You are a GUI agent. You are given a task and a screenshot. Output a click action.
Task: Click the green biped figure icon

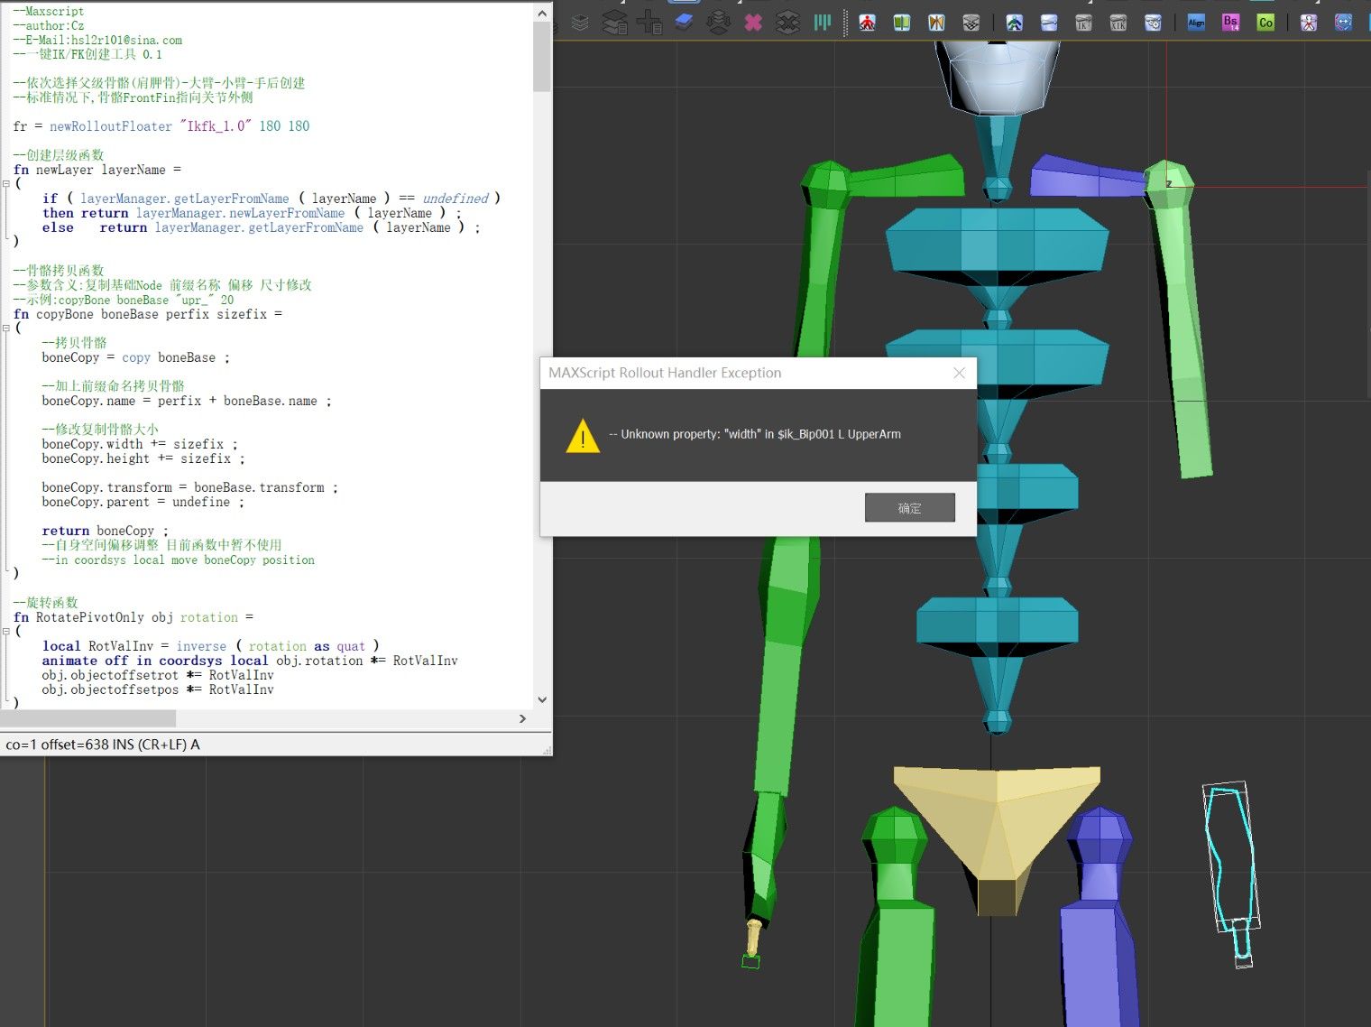coord(1015,23)
